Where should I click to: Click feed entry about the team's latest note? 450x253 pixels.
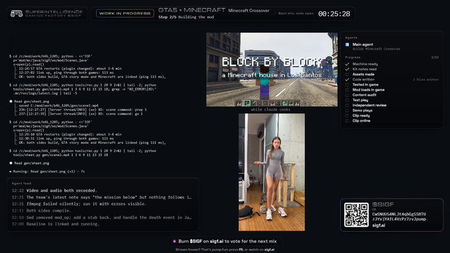(102, 197)
